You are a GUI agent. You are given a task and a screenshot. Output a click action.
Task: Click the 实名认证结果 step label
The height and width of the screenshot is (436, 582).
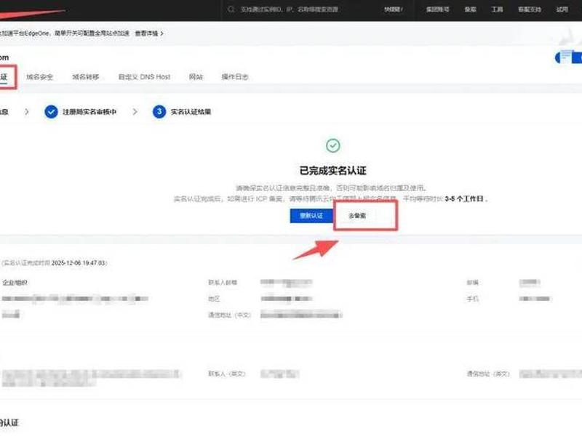pos(191,112)
